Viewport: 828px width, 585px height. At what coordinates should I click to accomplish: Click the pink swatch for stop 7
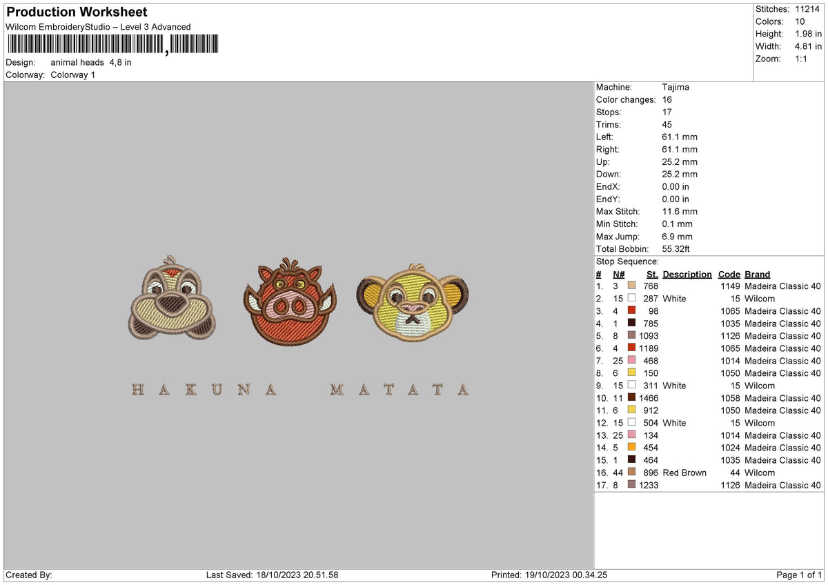tap(631, 361)
